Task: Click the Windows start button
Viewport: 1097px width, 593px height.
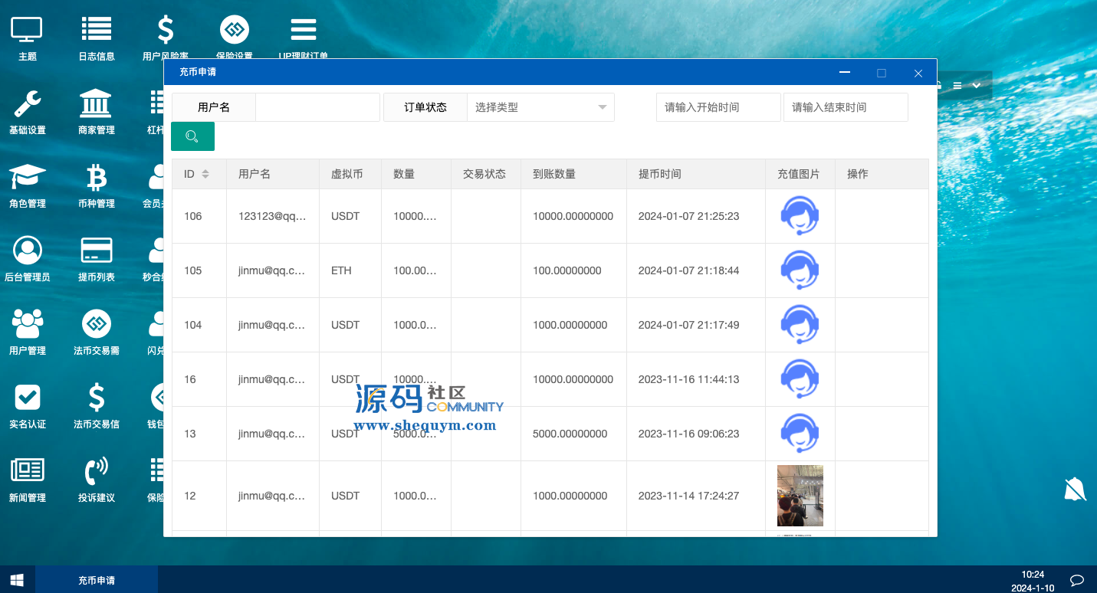Action: tap(17, 579)
